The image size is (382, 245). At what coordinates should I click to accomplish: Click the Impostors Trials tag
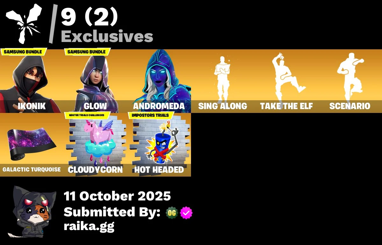click(x=151, y=115)
